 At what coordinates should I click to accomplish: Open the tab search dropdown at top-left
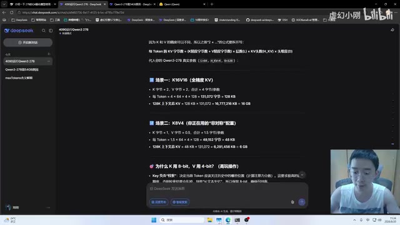coord(4,4)
